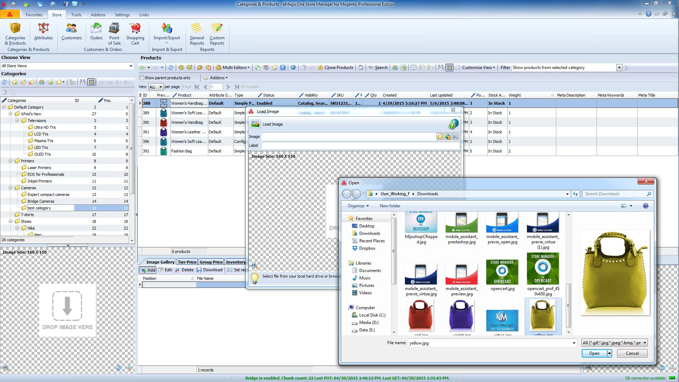Open Categories & Products ribbon icon
Viewport: 679px width, 382px height.
tap(15, 34)
